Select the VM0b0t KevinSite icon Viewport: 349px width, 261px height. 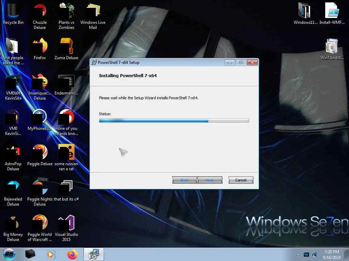coord(13,87)
